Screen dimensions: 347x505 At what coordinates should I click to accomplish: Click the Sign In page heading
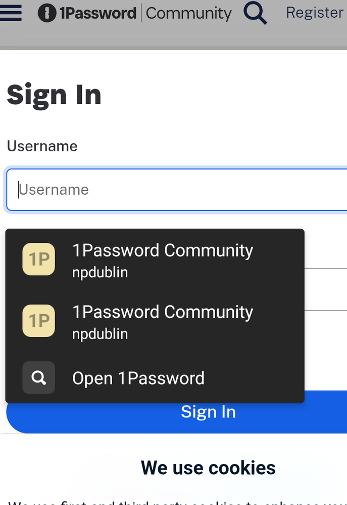pos(54,95)
